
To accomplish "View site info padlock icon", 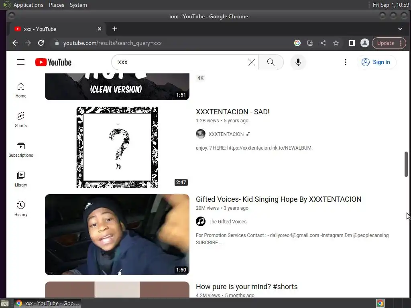I will point(57,43).
